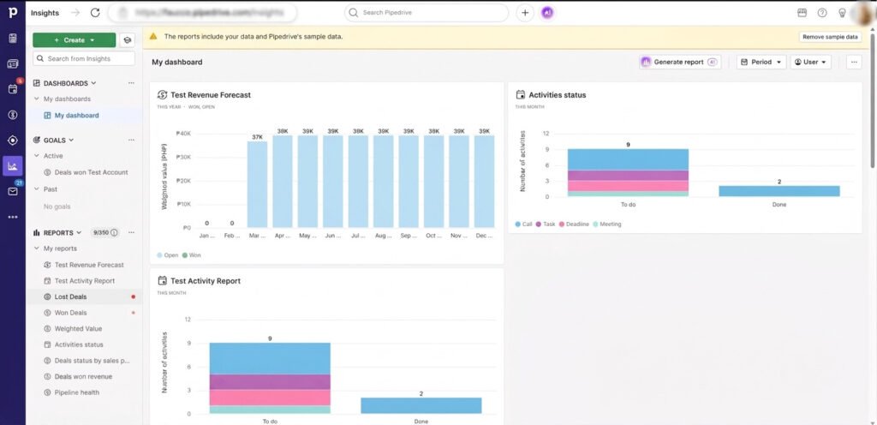Screen dimensions: 877x425
Task: Click the green Create button
Action: tap(74, 40)
